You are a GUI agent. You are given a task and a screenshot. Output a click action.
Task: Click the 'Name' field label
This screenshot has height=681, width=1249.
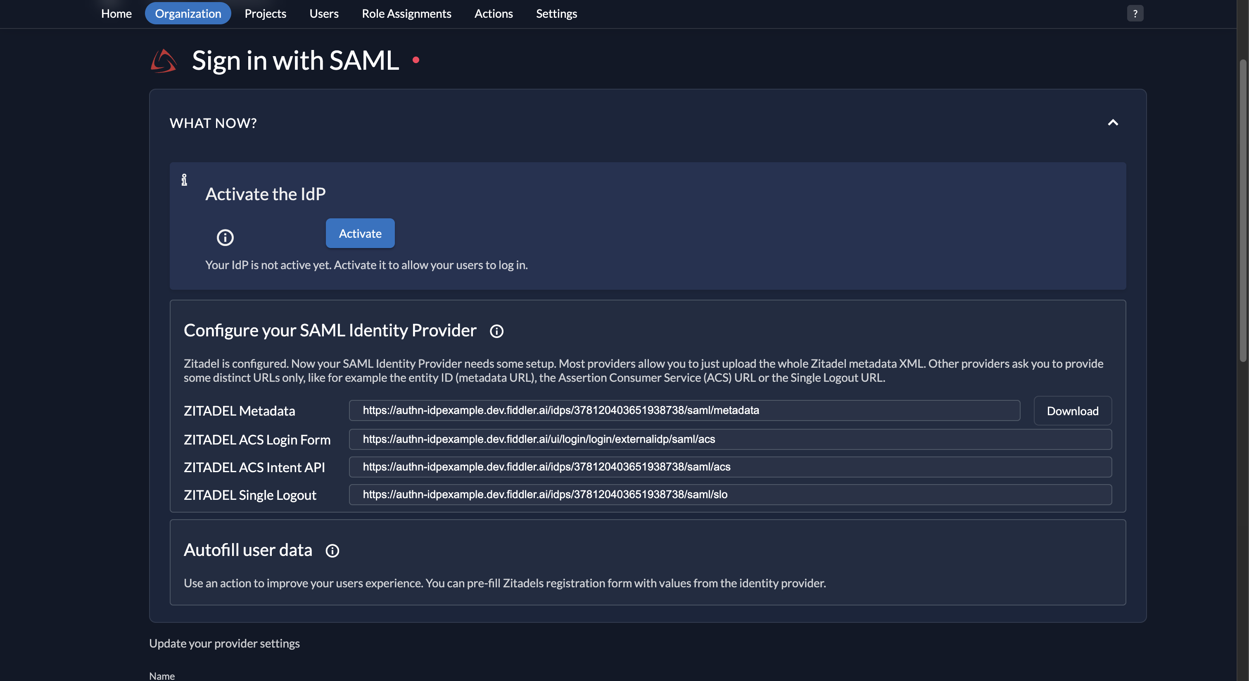click(162, 676)
